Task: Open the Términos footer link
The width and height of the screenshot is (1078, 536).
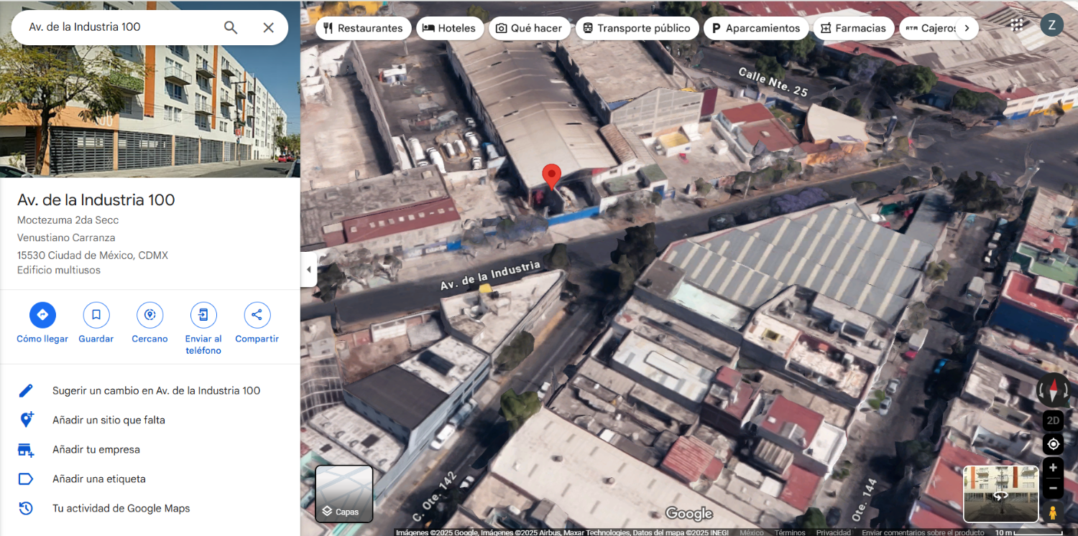Action: 791,532
